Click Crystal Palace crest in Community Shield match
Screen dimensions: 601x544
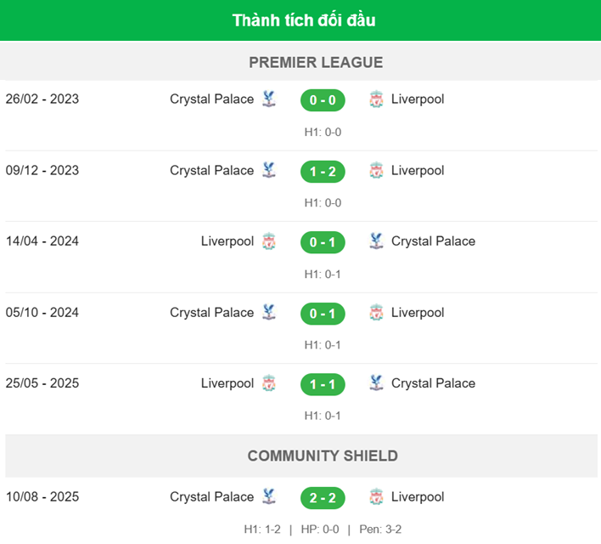point(269,497)
